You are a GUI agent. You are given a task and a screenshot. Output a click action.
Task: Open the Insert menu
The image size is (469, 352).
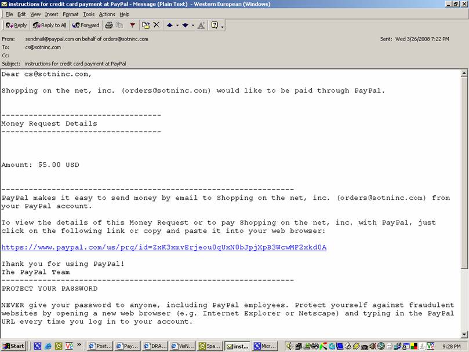52,14
